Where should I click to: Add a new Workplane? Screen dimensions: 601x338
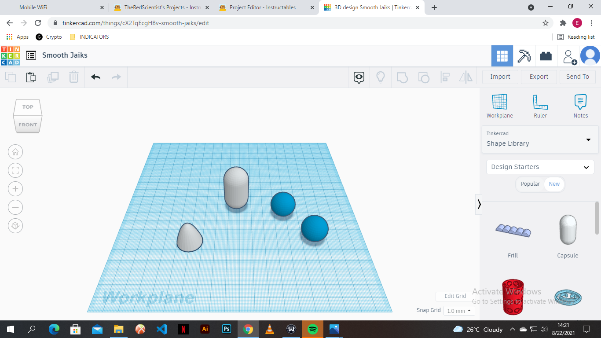click(x=499, y=106)
